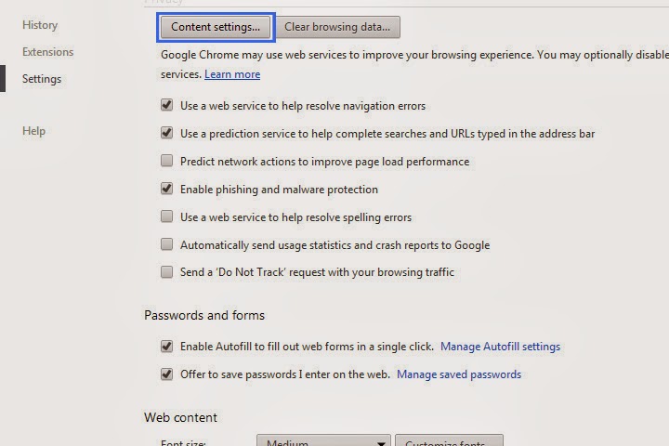The height and width of the screenshot is (446, 669).
Task: Enable web service for spelling errors
Action: (167, 216)
